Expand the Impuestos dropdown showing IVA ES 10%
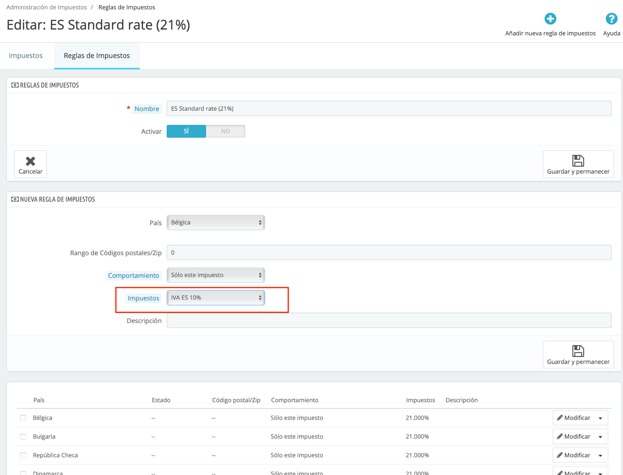 coord(216,298)
